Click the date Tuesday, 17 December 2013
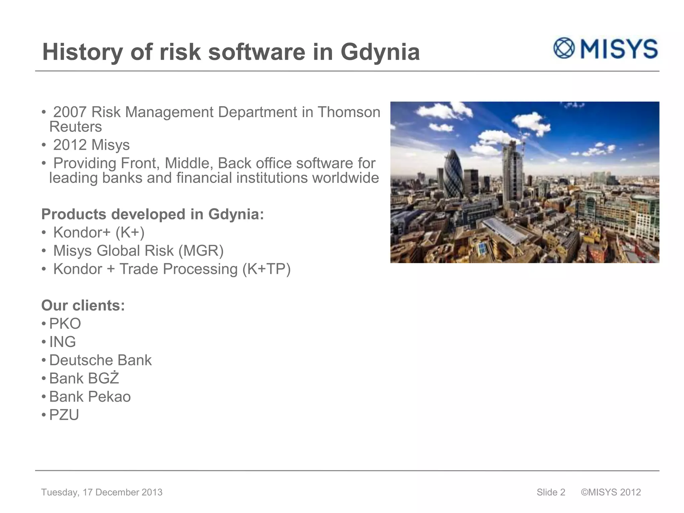 pos(102,492)
